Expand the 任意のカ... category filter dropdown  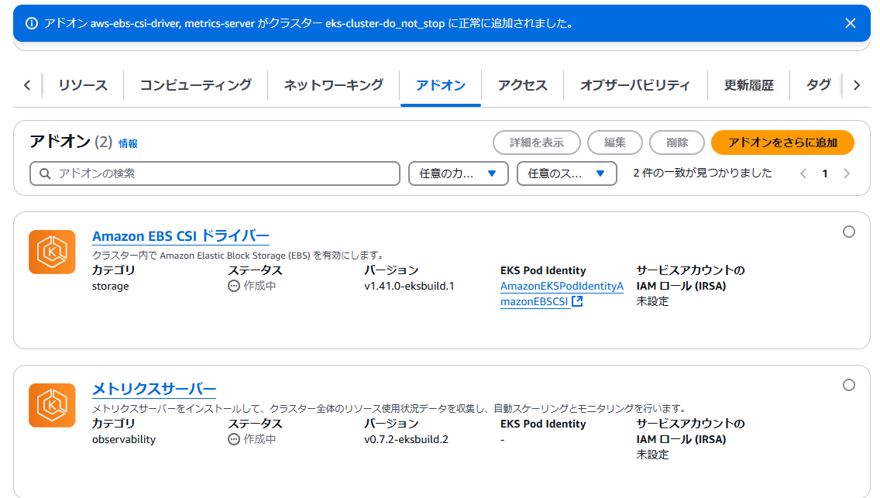click(458, 173)
